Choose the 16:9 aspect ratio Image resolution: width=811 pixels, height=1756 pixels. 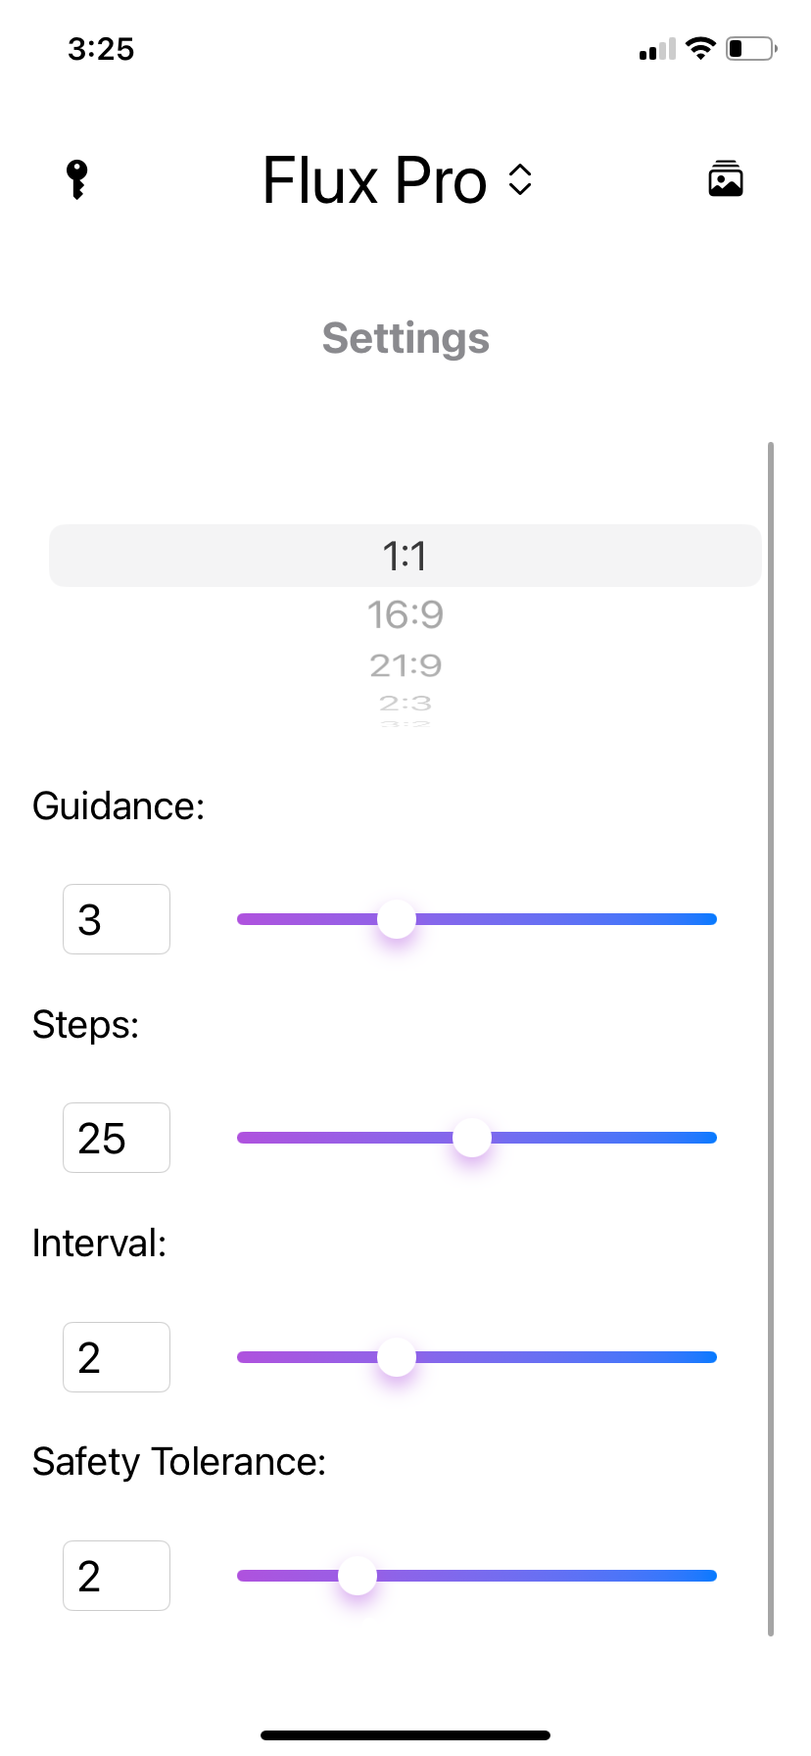tap(405, 615)
